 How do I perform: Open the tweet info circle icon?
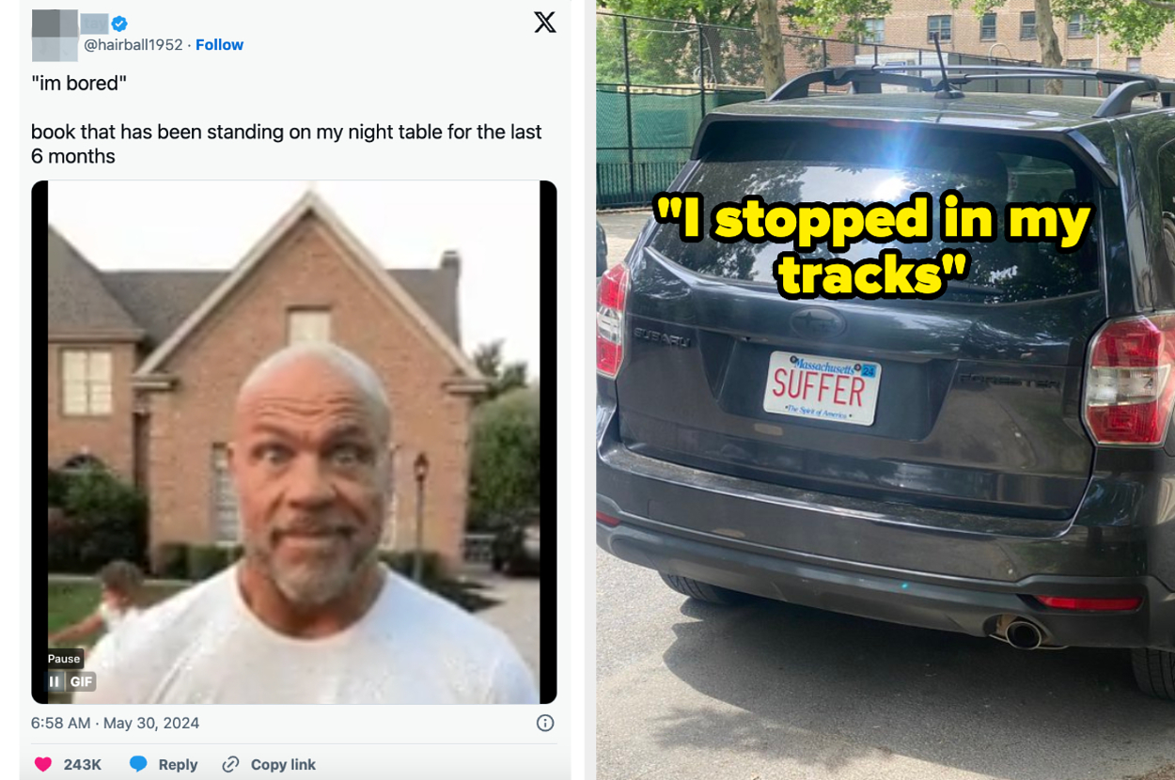coord(543,723)
